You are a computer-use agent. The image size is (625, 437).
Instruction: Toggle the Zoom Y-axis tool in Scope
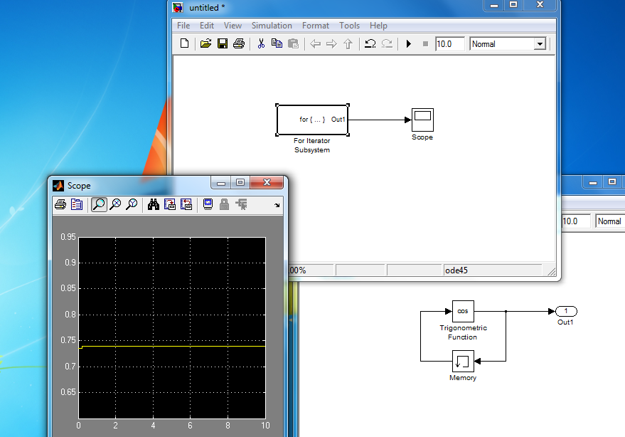point(132,205)
